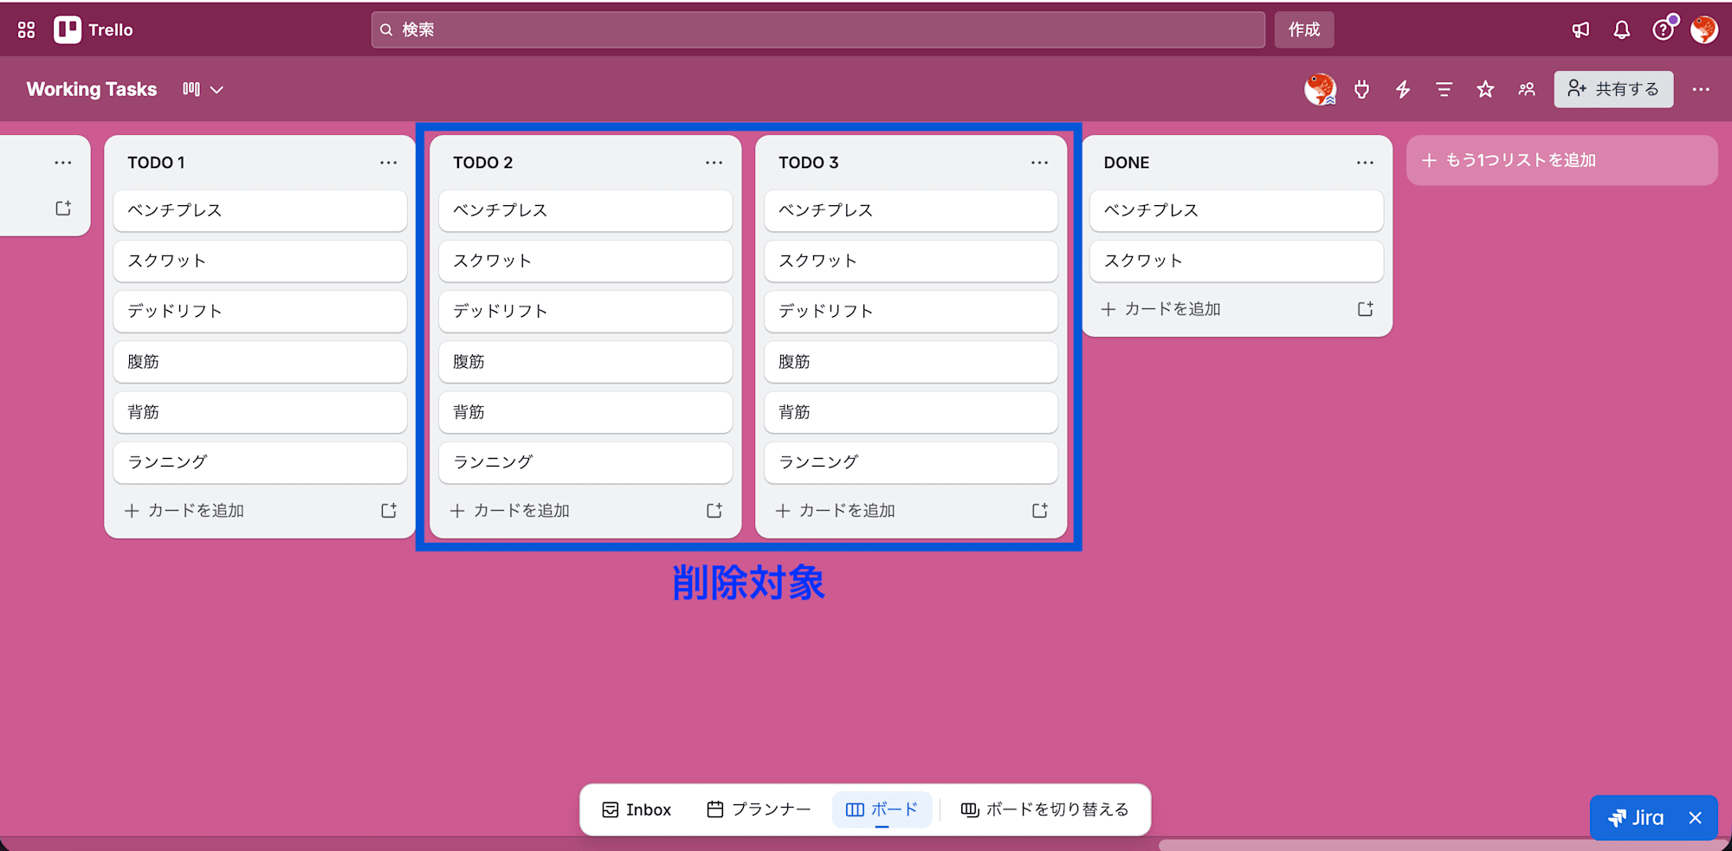This screenshot has width=1732, height=851.
Task: Create card from template in TODO 2
Action: pos(714,511)
